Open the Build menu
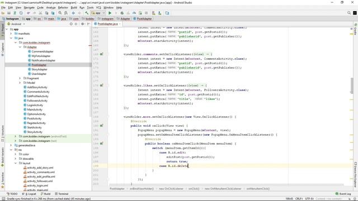Screen dimensions: 358x201 coord(74,7)
